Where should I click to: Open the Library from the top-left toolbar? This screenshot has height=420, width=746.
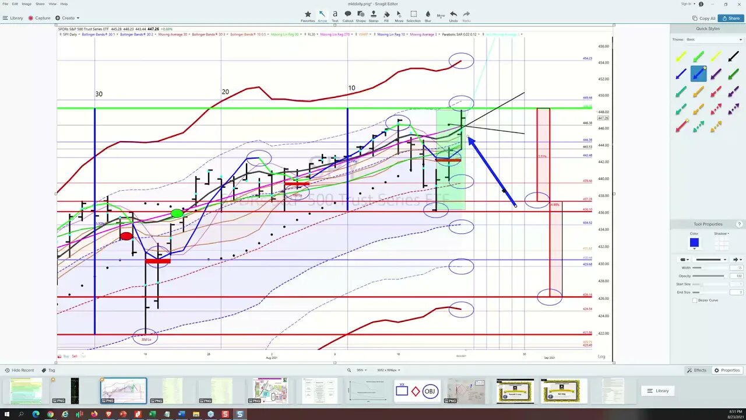[13, 18]
